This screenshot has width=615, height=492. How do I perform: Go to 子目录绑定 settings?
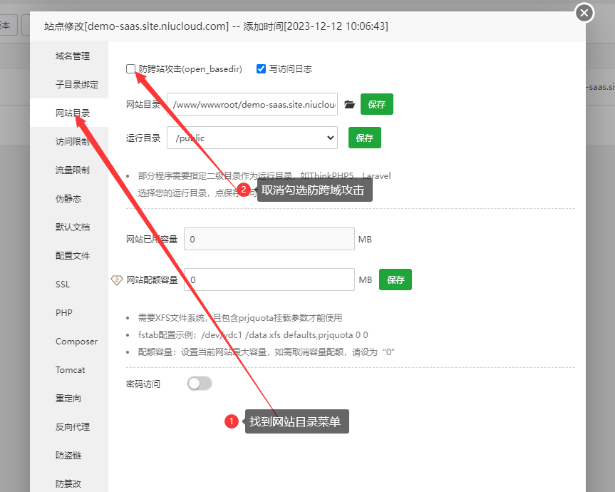click(77, 84)
